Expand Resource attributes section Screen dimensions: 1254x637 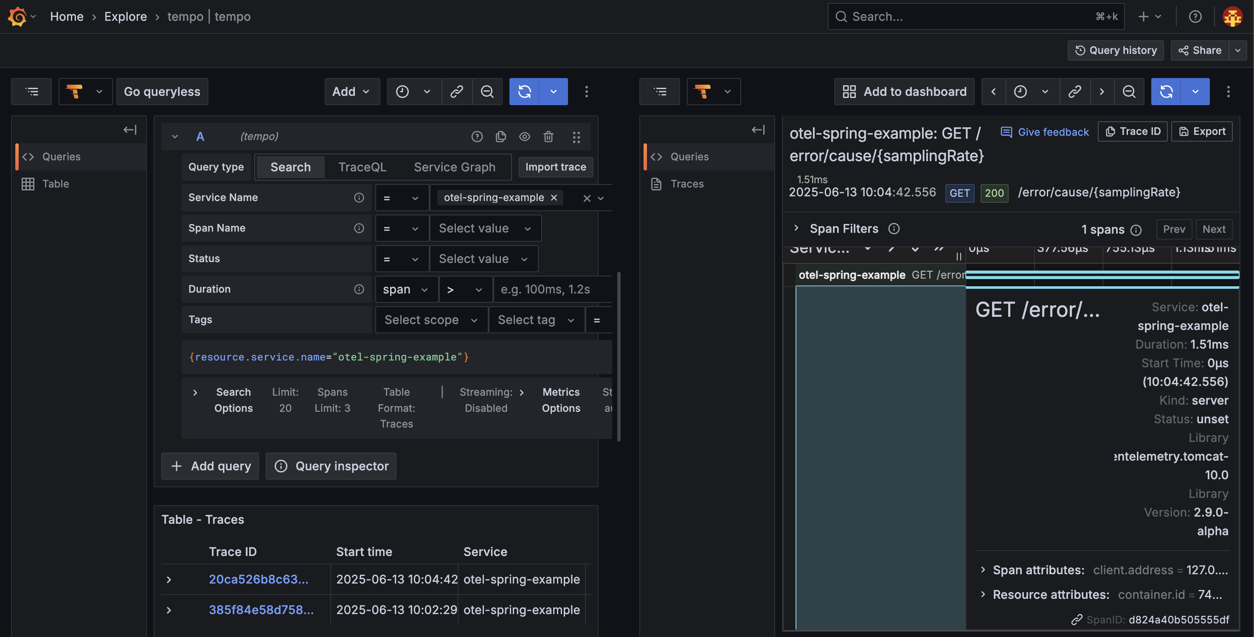(983, 594)
